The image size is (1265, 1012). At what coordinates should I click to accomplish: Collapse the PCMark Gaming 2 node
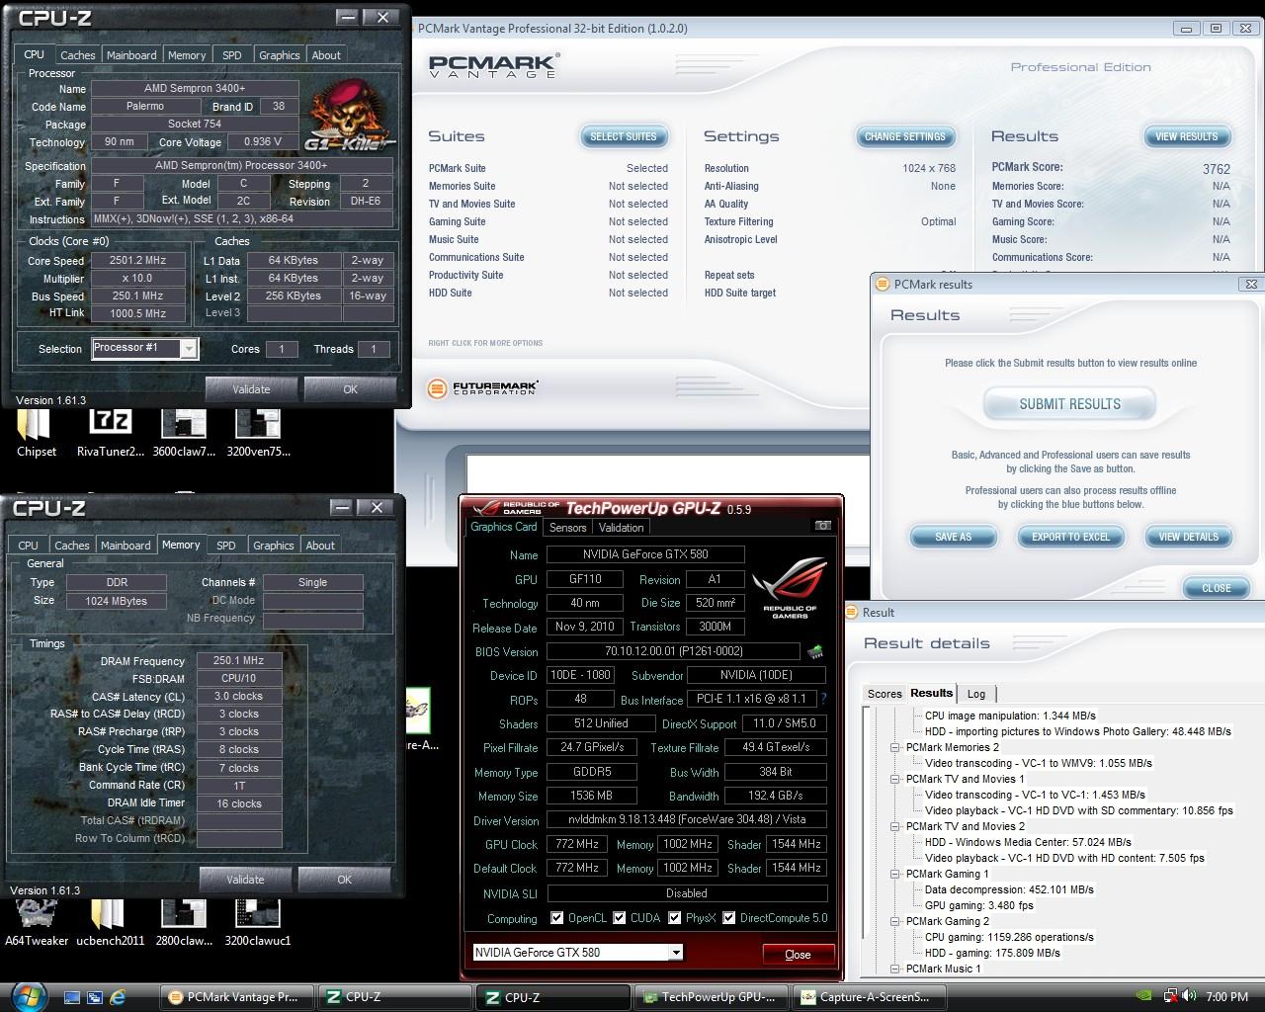tap(895, 921)
